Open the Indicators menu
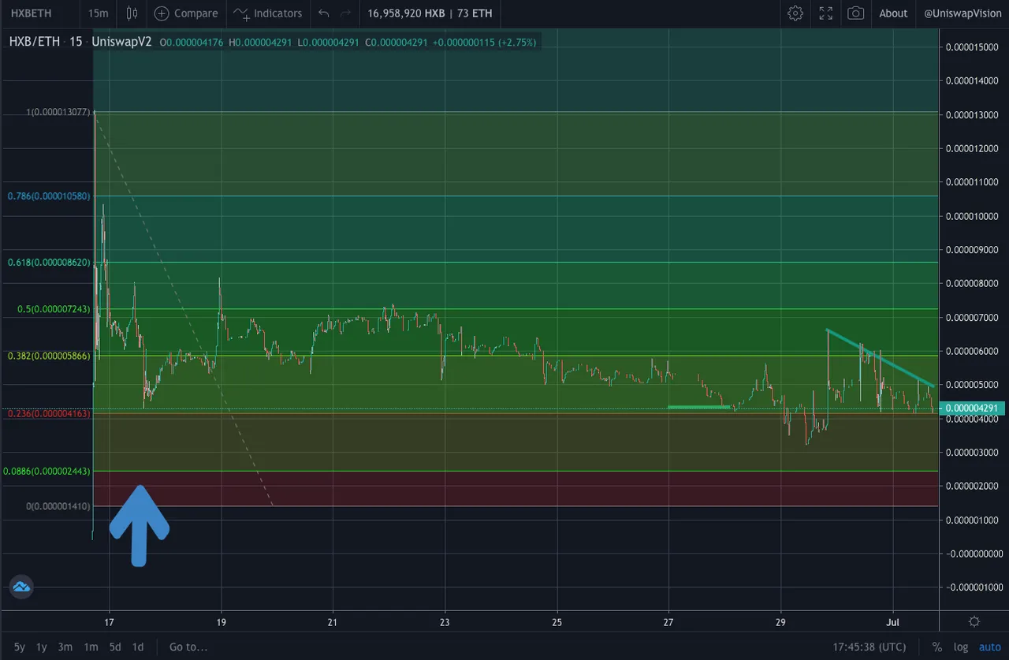 (268, 13)
